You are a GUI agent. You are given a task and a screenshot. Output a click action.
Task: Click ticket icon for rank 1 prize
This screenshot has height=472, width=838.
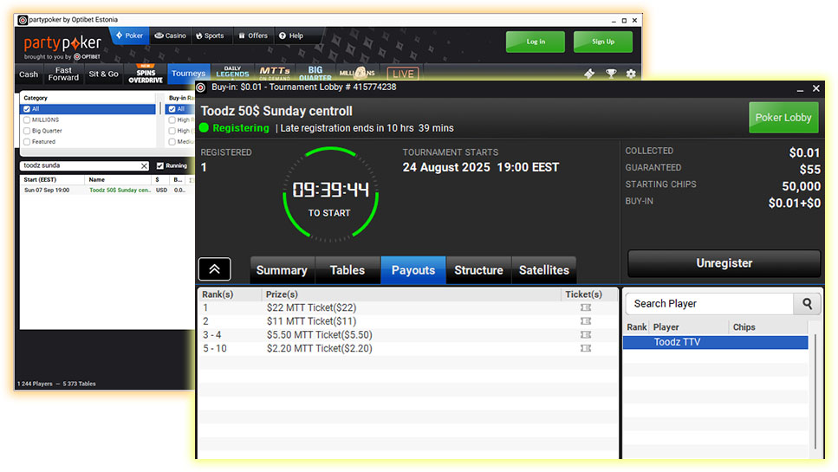(x=586, y=307)
